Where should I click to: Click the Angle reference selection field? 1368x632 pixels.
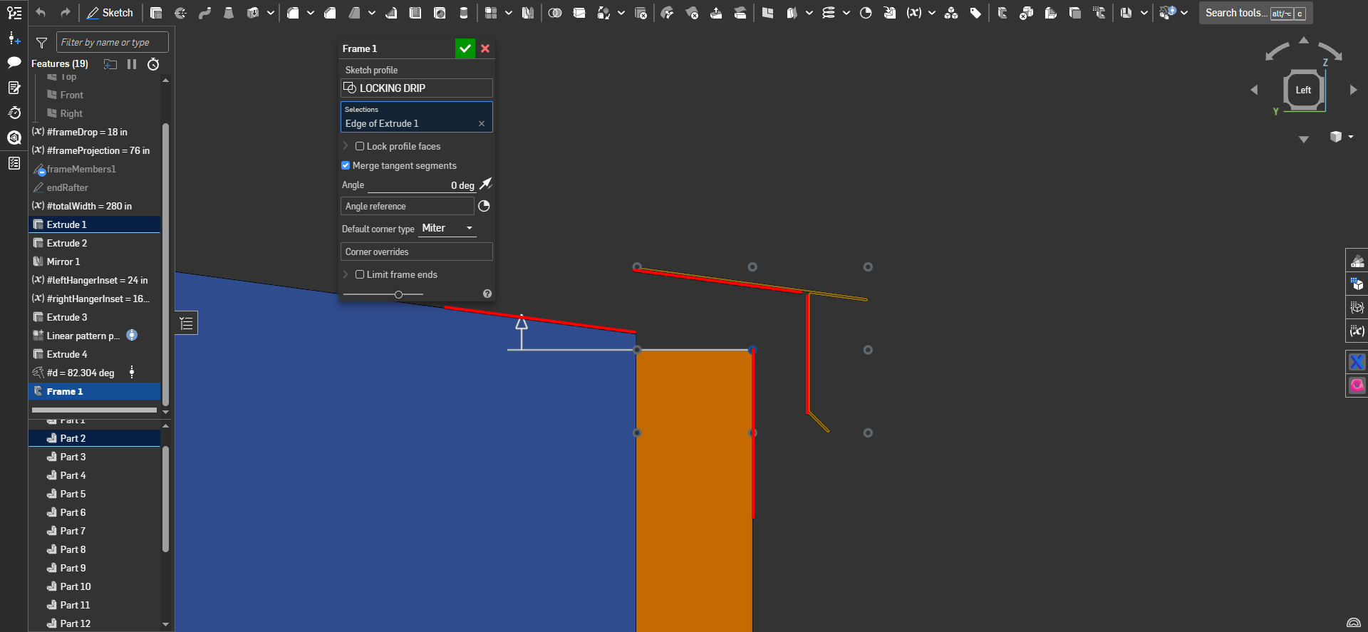coord(407,206)
